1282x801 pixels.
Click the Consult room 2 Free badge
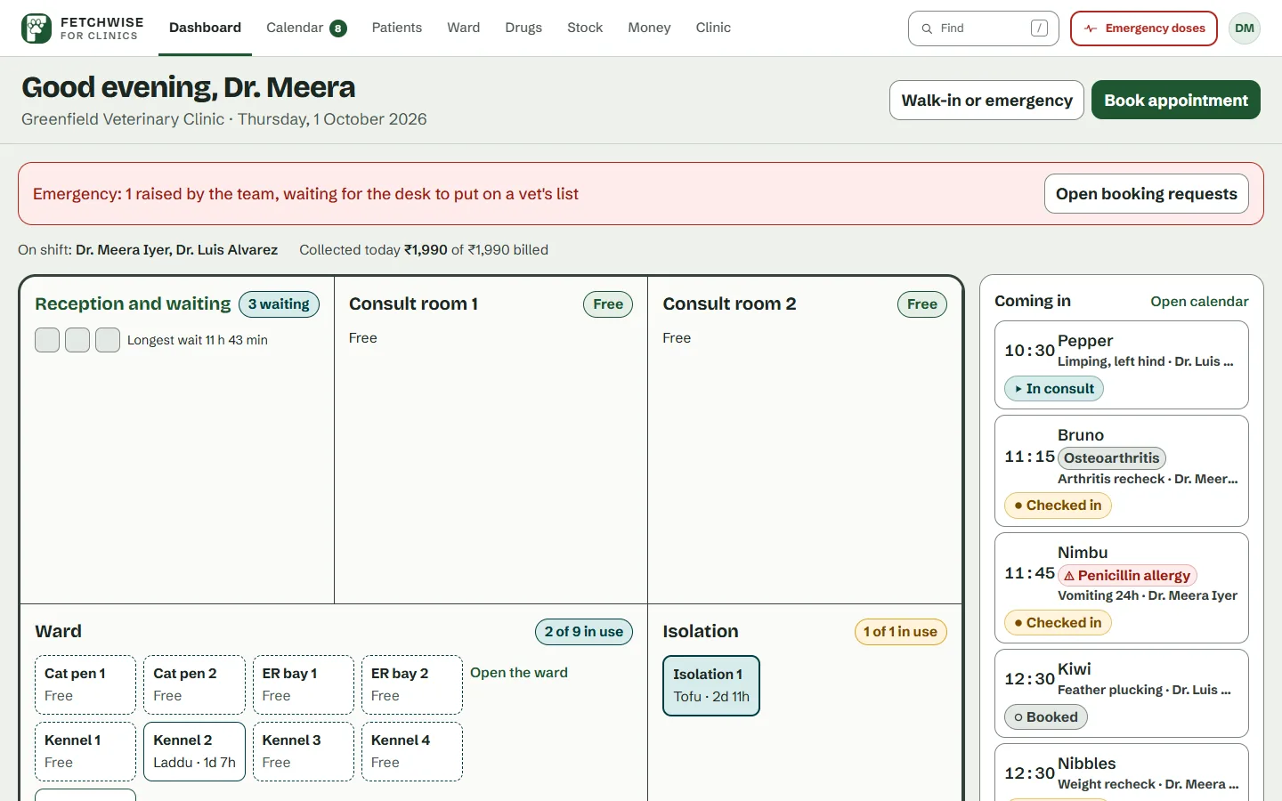tap(922, 304)
